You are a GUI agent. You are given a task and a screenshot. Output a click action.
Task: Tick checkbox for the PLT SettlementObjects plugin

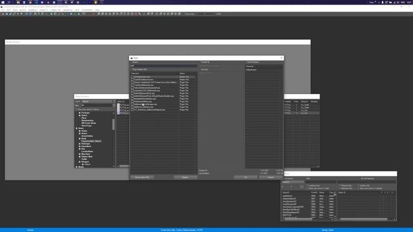pos(132,110)
